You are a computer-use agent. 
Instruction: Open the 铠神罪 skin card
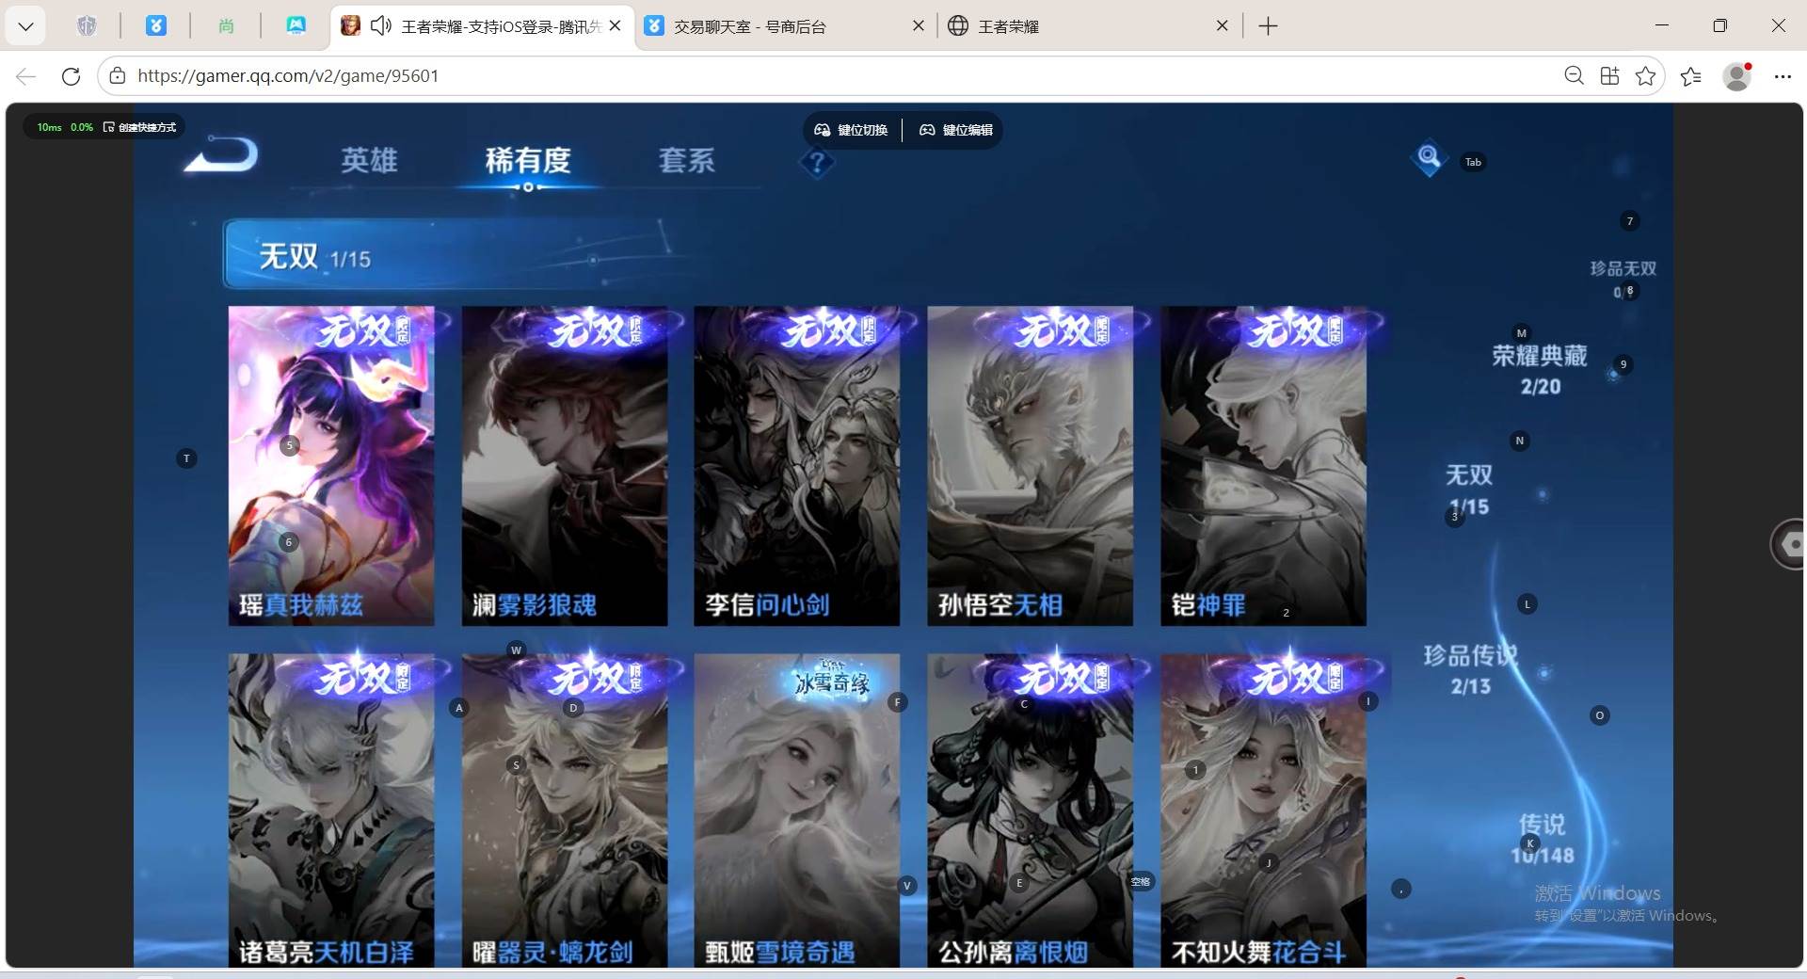pos(1263,466)
